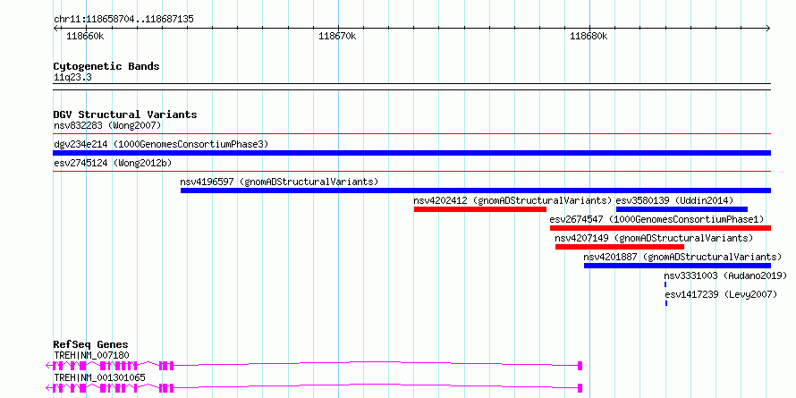The width and height of the screenshot is (796, 398).
Task: Open the esv3580139 (Uddin2014) label
Action: [674, 200]
